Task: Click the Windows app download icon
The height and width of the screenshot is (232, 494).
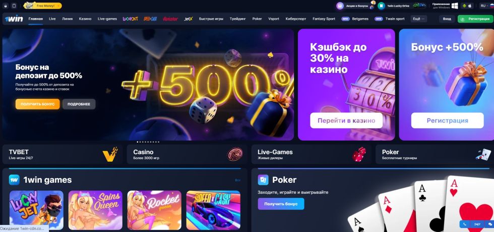Action: click(x=454, y=6)
